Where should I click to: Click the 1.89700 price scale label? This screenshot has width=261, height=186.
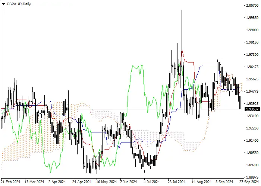pos(252,165)
